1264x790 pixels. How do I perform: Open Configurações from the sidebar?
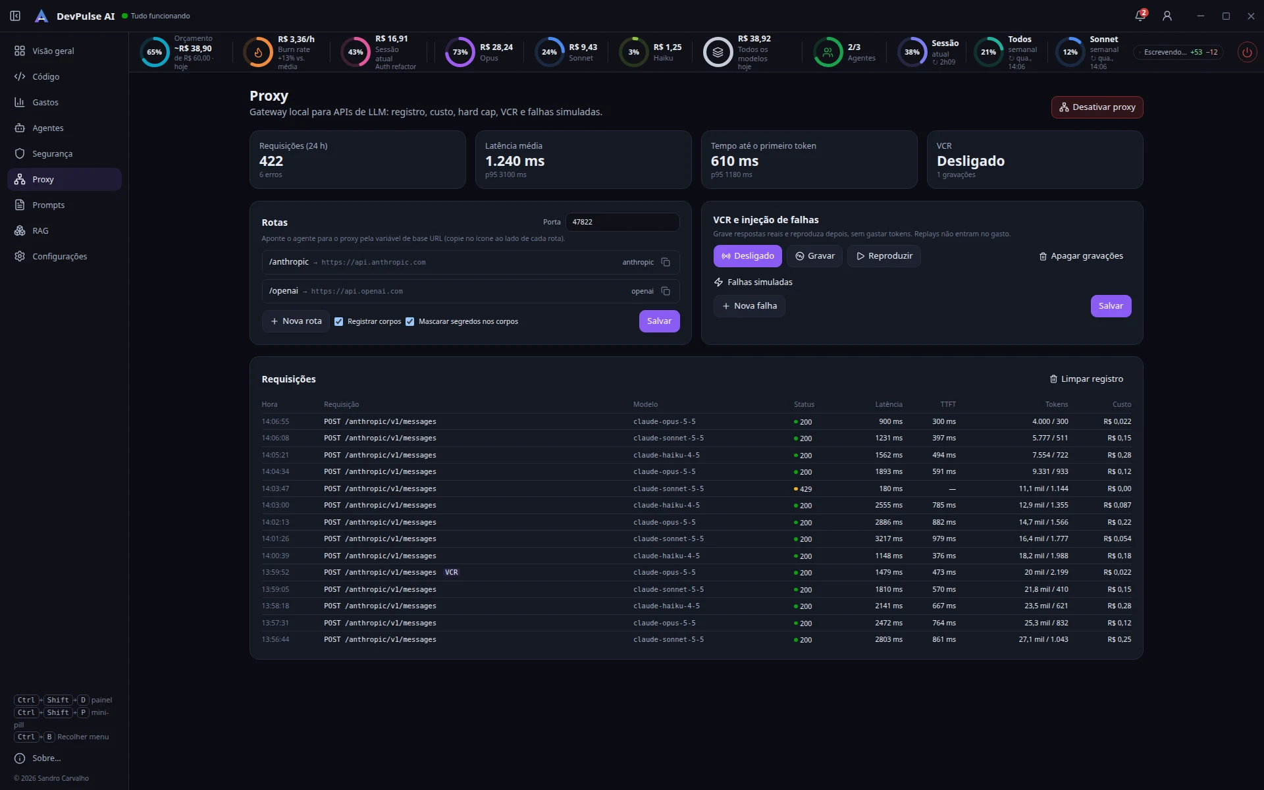[65, 256]
